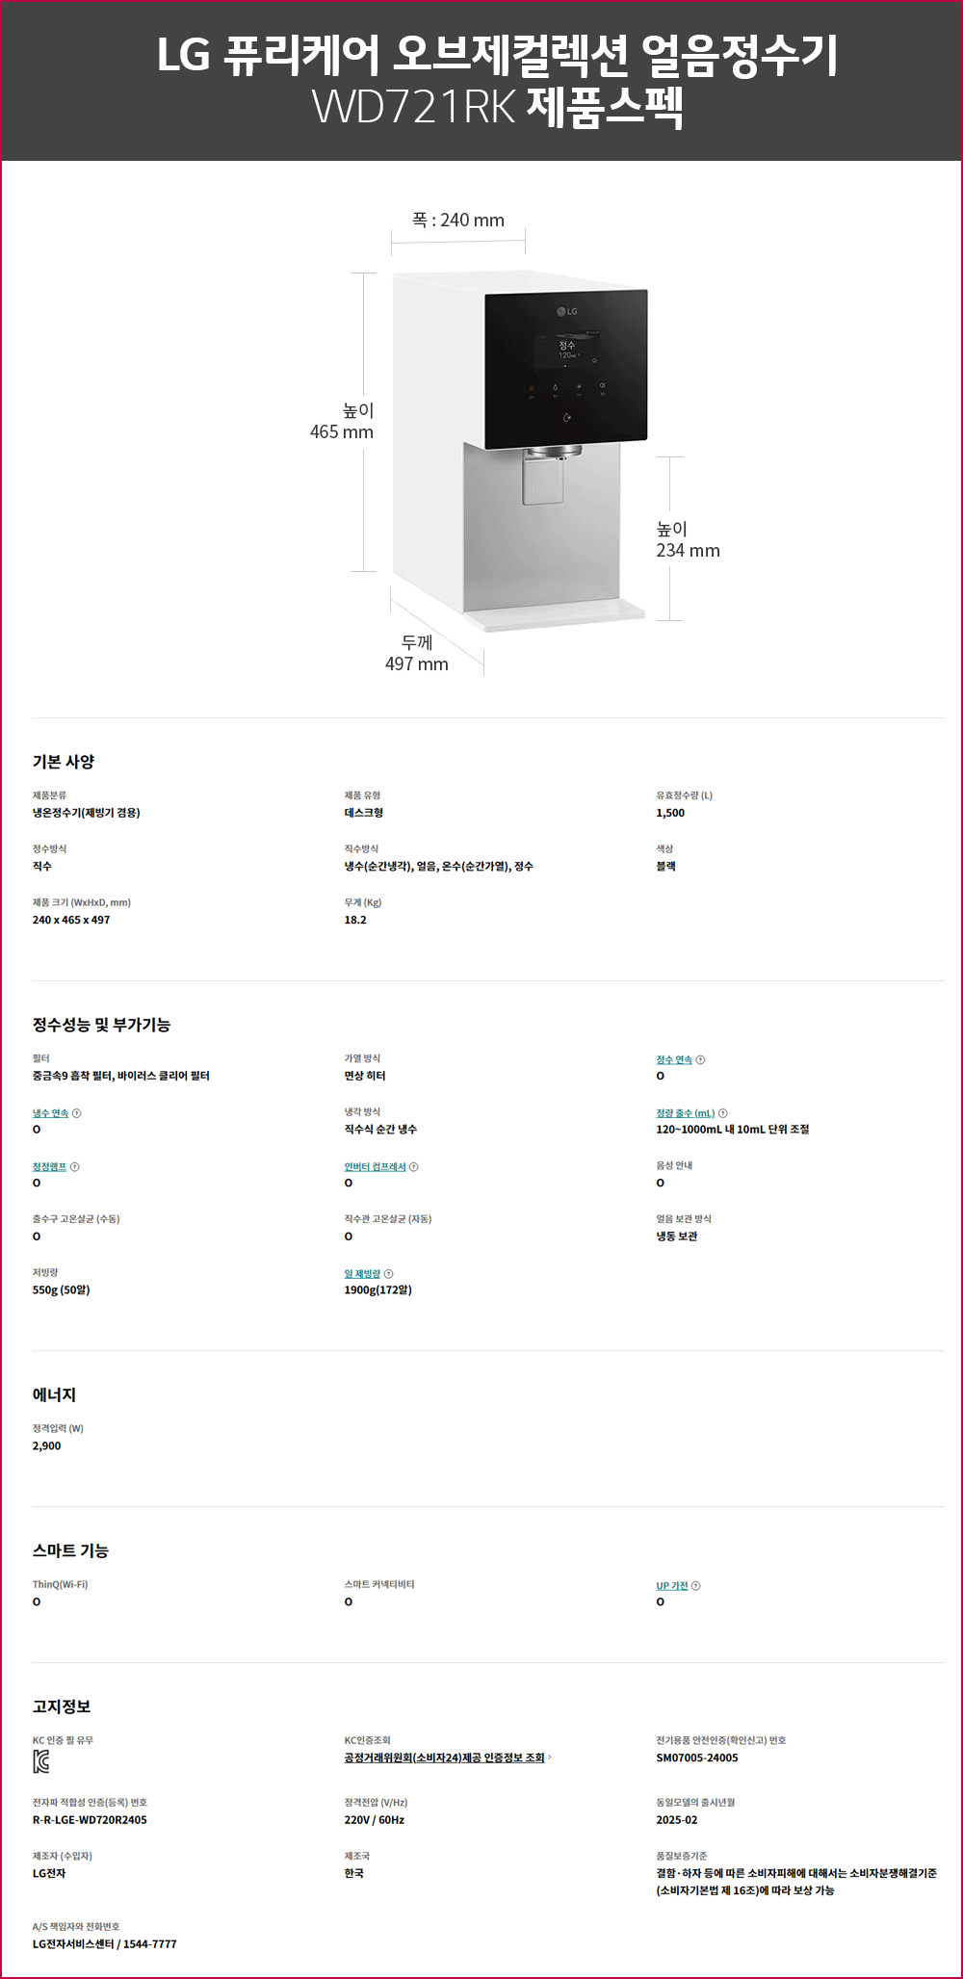Click the 정수 연속 link
963x1979 pixels.
coord(674,1059)
